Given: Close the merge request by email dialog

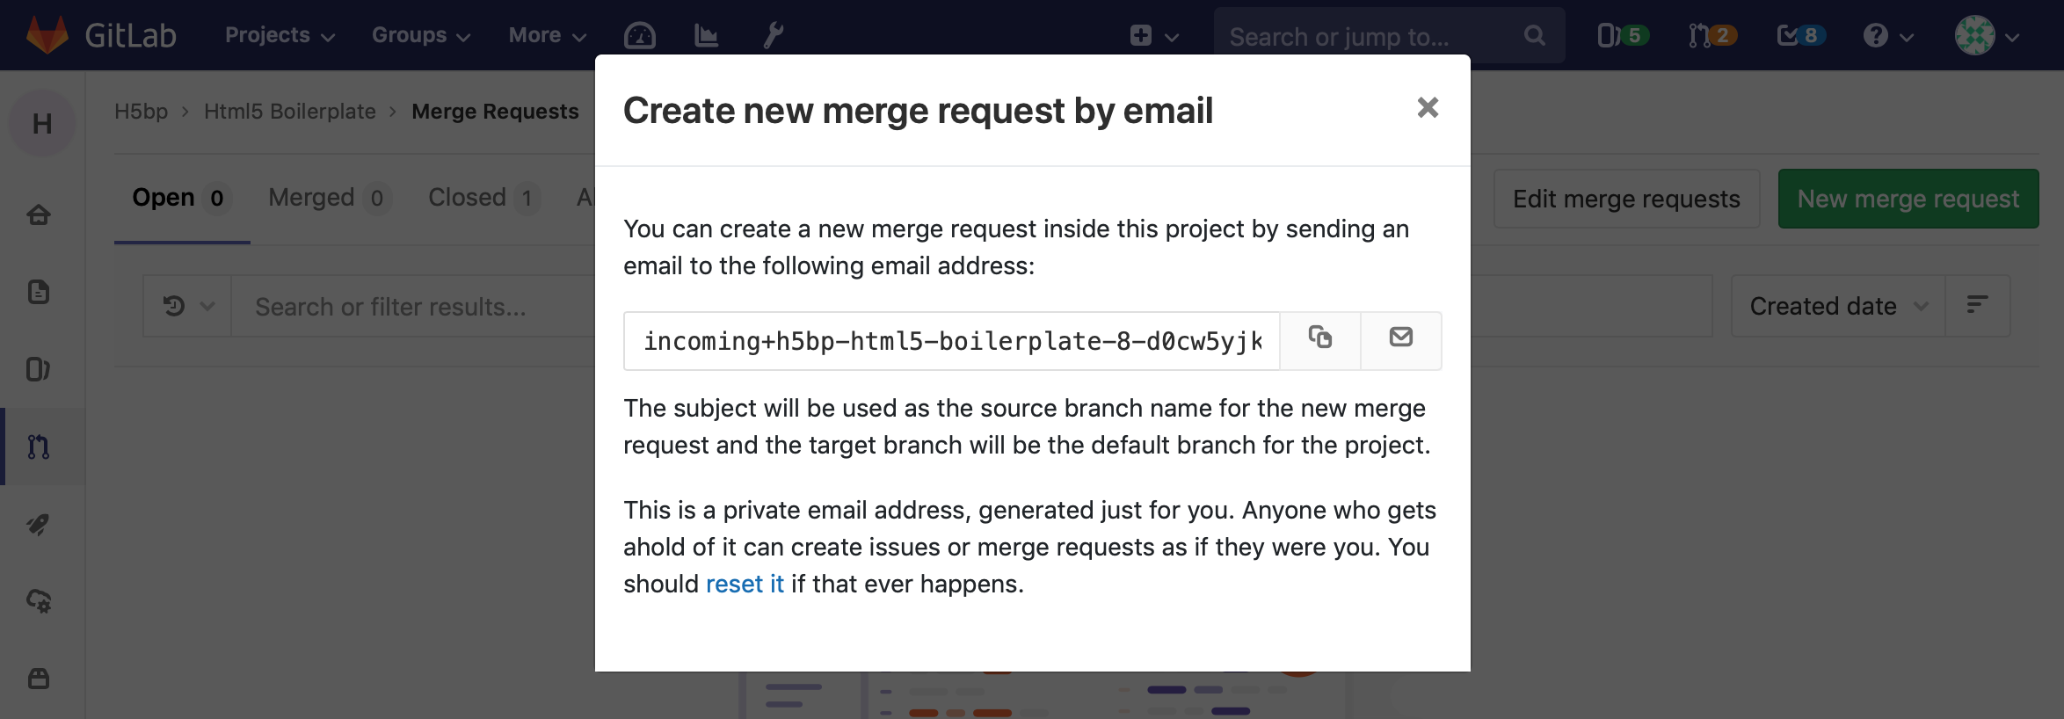Looking at the screenshot, I should (1428, 108).
